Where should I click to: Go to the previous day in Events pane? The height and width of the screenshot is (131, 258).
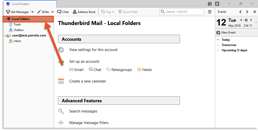pyautogui.click(x=240, y=12)
